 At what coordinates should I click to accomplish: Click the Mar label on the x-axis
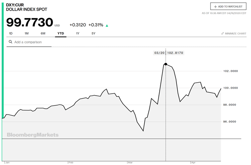130,162
